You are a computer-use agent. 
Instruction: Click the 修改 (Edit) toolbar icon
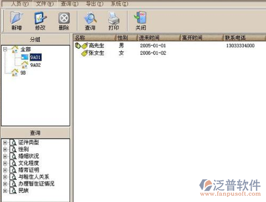coord(40,18)
